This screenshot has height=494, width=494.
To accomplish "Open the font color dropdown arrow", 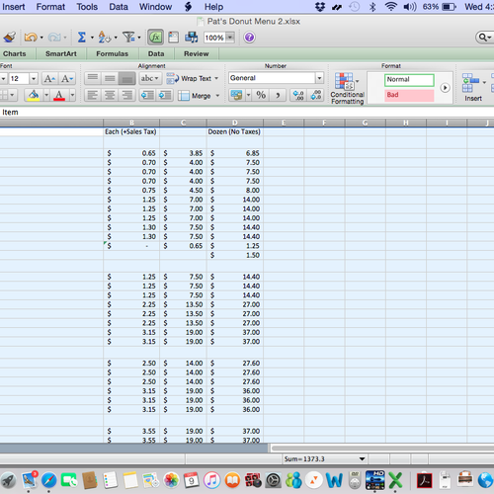I will pos(72,96).
